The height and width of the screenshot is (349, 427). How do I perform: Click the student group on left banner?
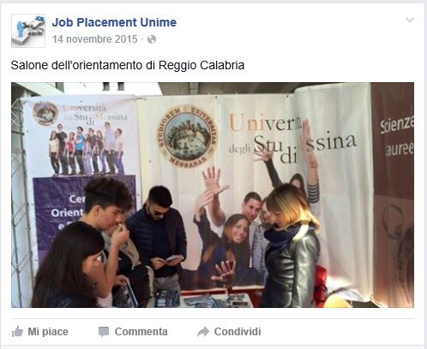pos(87,149)
